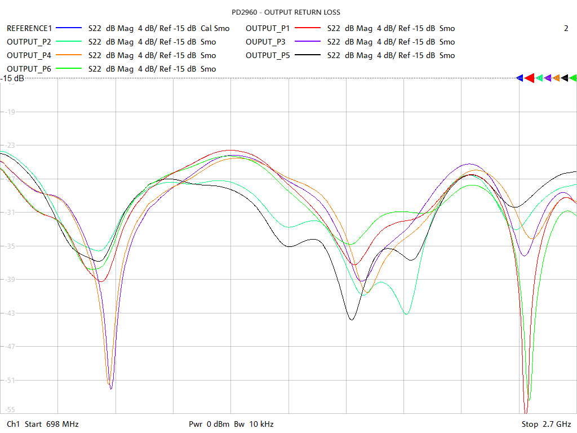Click the trace number 2 indicator

tap(565, 28)
